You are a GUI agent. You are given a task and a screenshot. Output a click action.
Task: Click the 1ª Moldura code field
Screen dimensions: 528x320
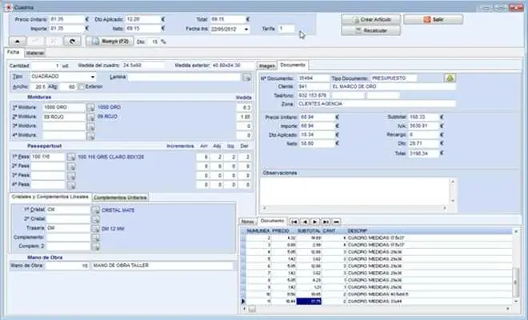point(64,107)
